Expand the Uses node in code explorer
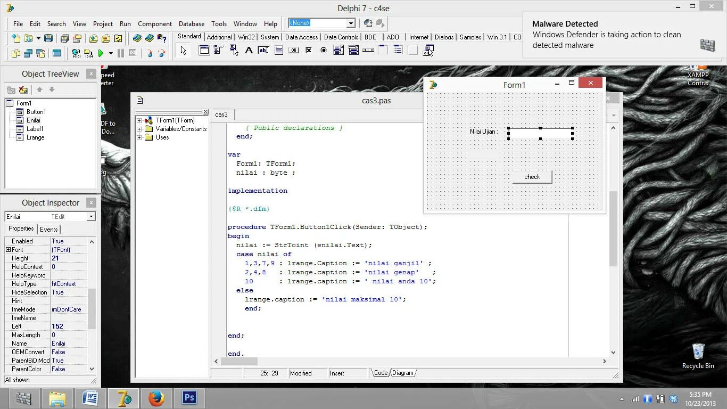Viewport: 727px width, 409px height. click(139, 137)
